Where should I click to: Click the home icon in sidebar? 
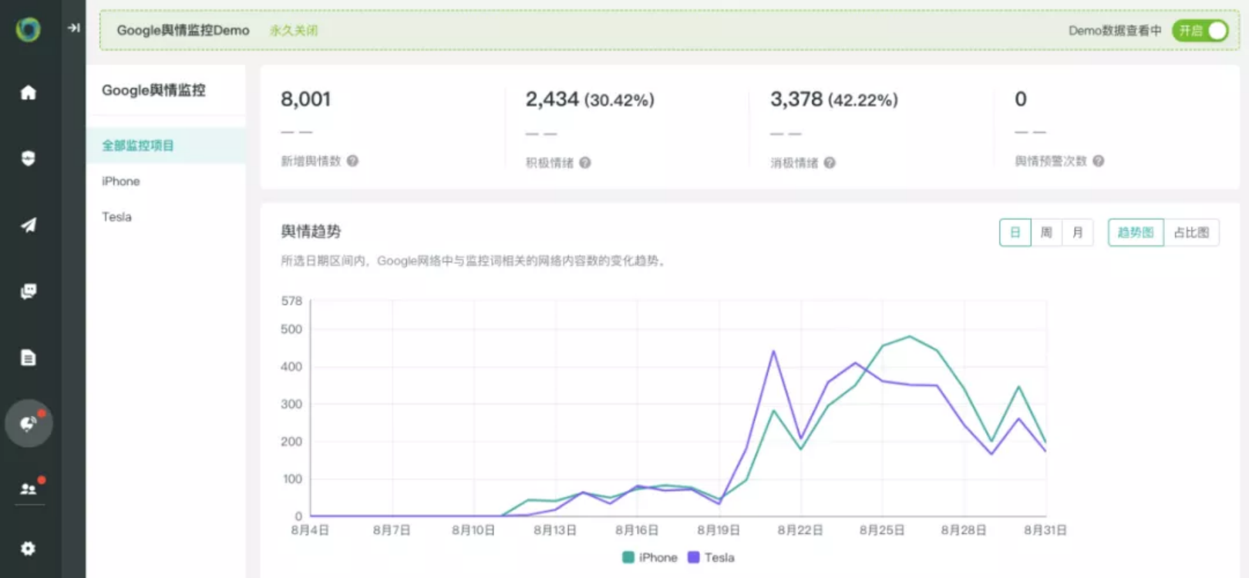[x=29, y=93]
